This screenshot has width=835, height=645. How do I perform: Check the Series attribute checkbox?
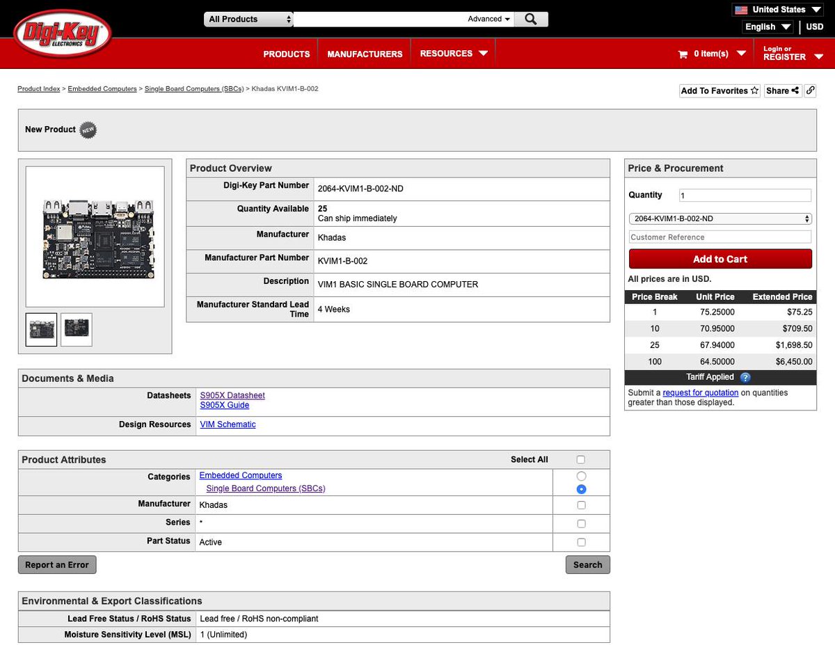[x=581, y=523]
